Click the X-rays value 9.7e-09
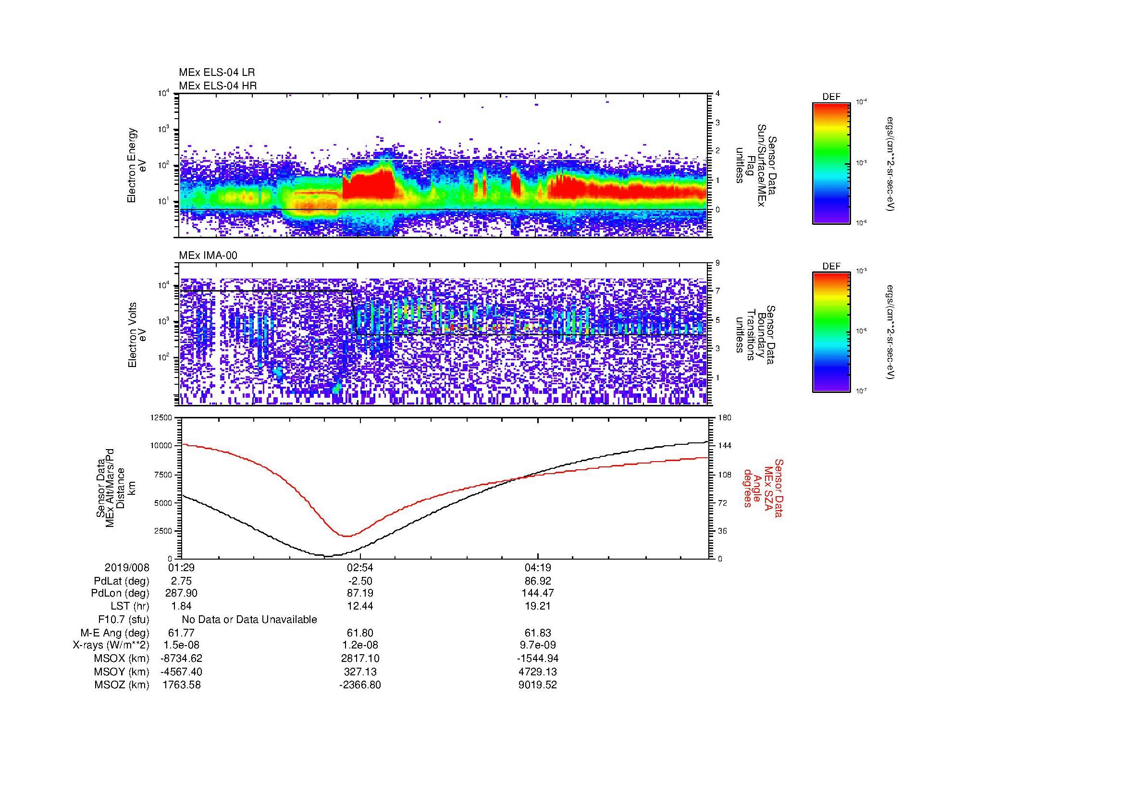 538,645
